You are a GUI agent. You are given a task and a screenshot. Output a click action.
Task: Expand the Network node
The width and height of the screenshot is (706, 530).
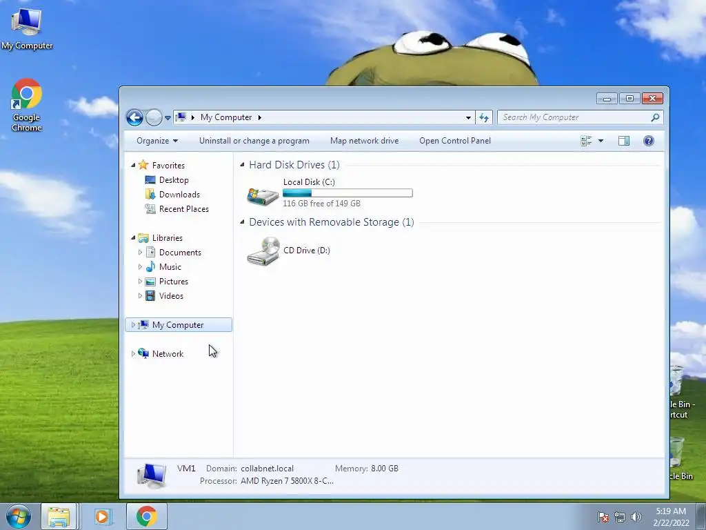pyautogui.click(x=133, y=354)
